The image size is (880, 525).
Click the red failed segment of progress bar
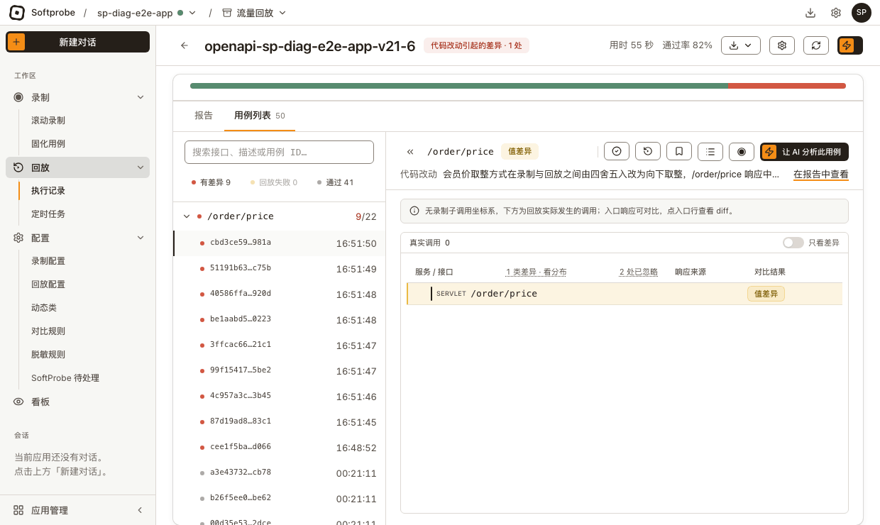(786, 86)
